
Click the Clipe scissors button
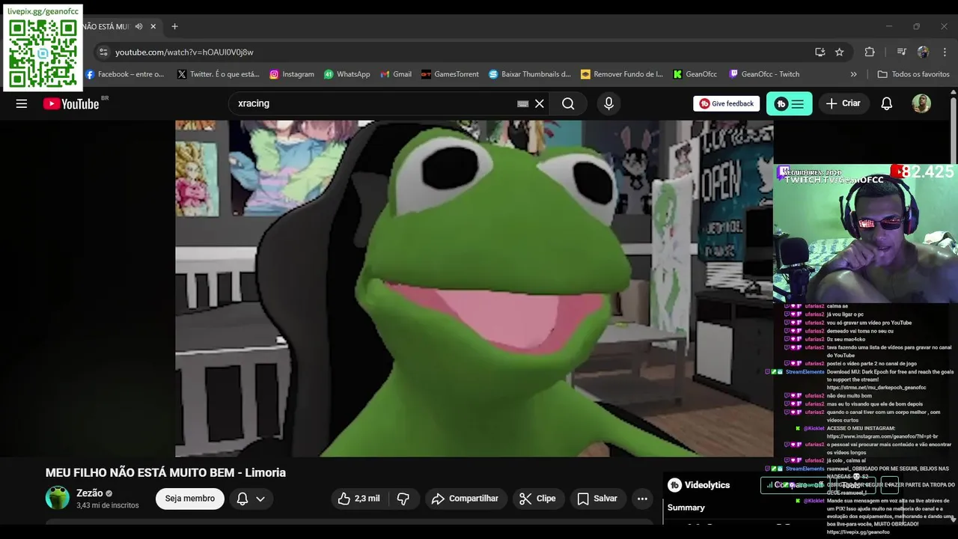pyautogui.click(x=538, y=499)
